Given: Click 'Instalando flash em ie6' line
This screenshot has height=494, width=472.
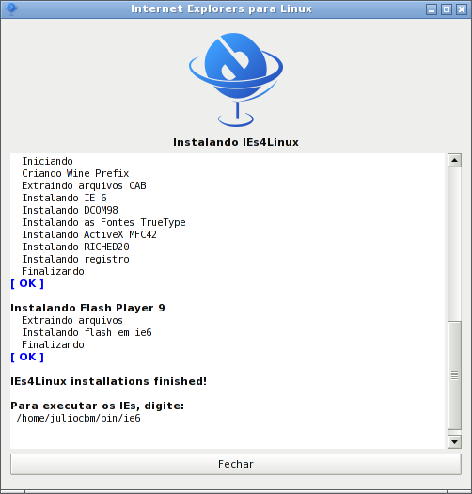Looking at the screenshot, I should click(87, 333).
